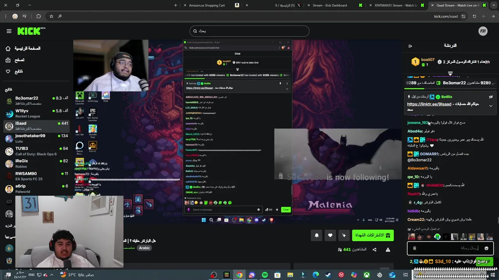
Task: Click Aldawsari1 username in chat
Action: pos(418,168)
